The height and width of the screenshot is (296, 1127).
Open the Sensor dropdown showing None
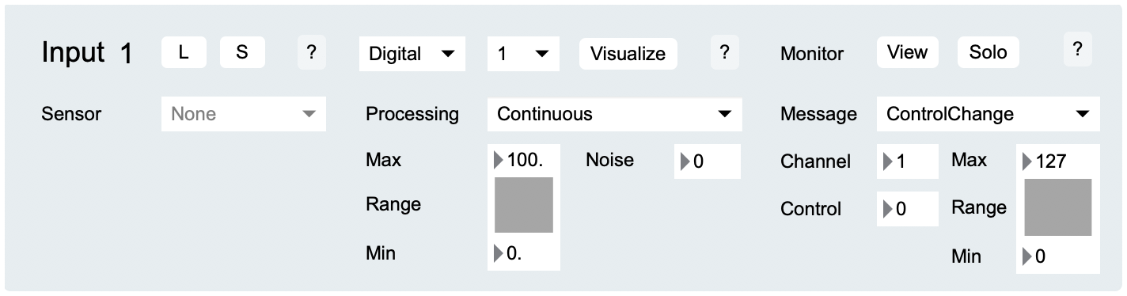(244, 114)
